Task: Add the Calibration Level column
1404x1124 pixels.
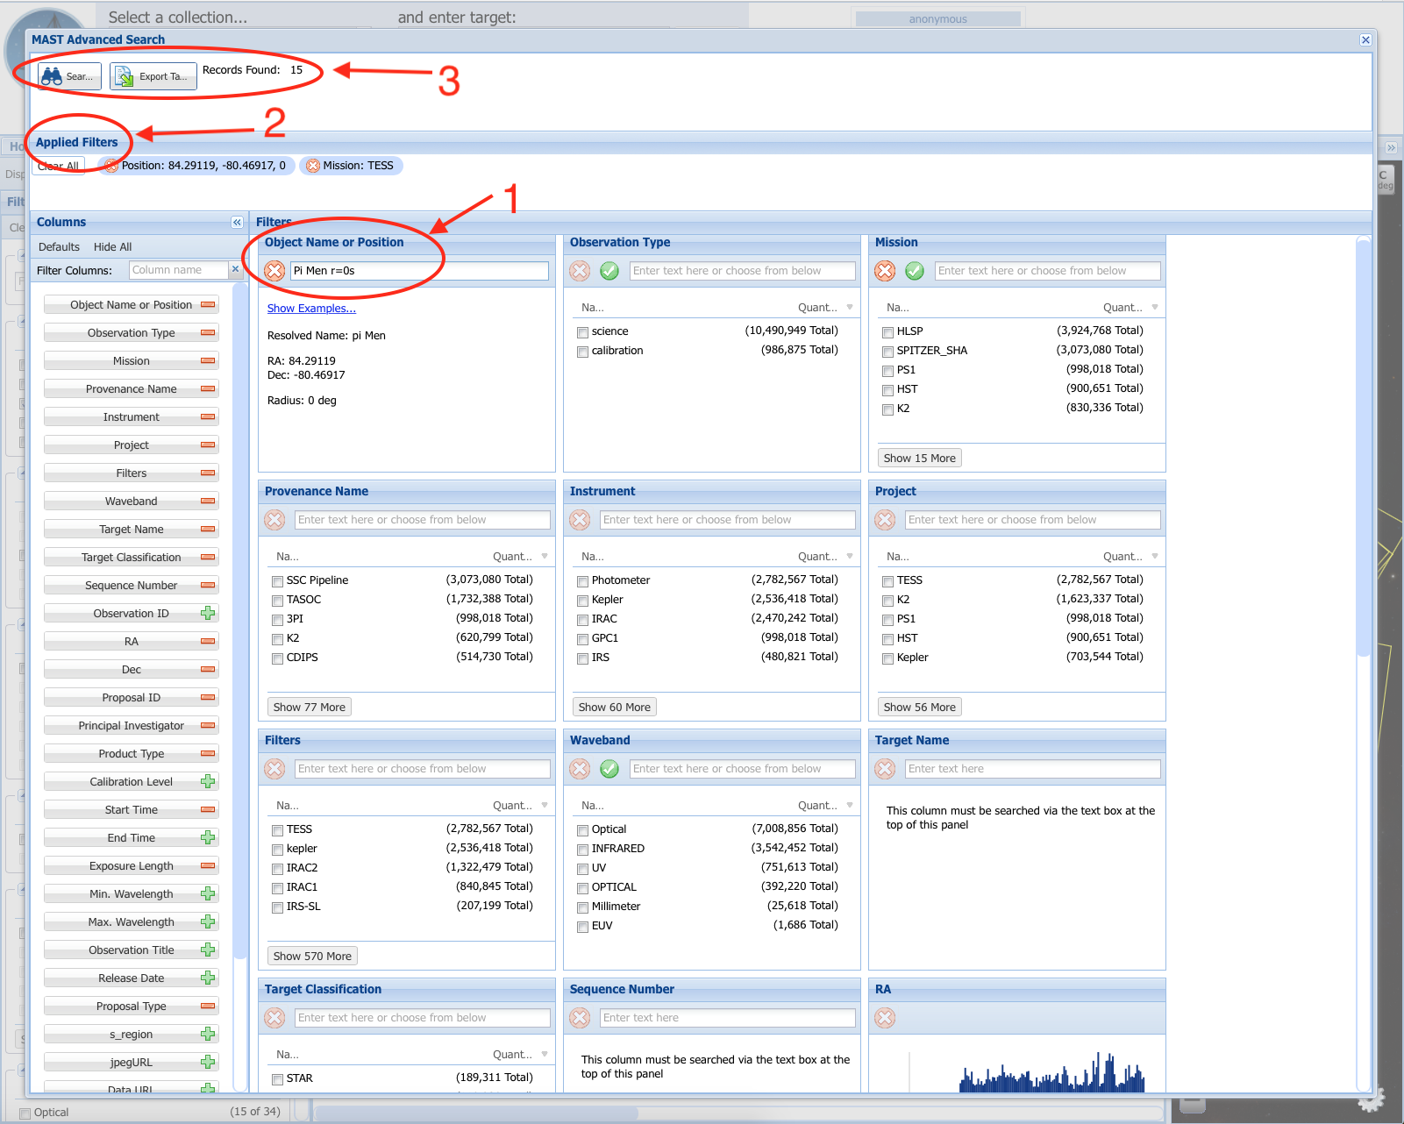Action: click(x=208, y=782)
